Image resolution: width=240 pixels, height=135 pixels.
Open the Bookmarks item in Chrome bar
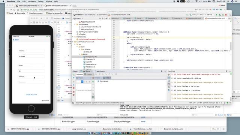(20, 13)
